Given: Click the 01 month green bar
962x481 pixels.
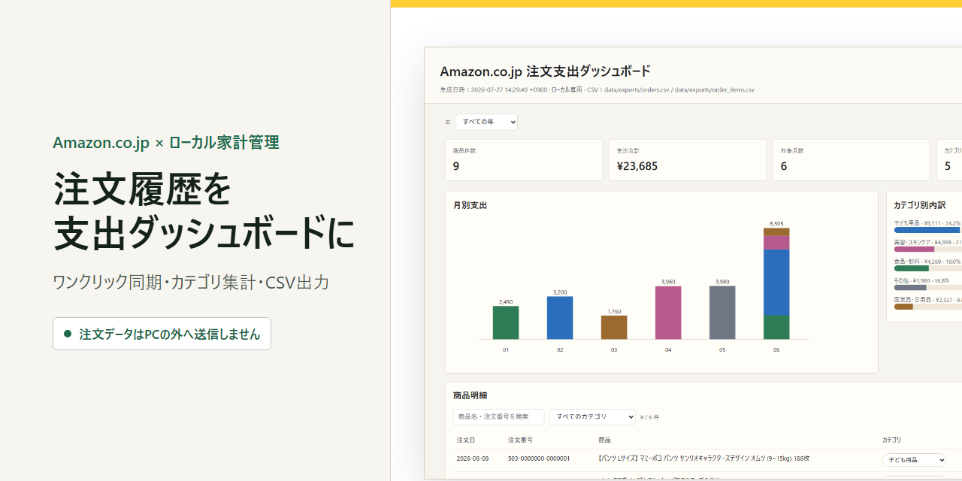Looking at the screenshot, I should pos(506,322).
